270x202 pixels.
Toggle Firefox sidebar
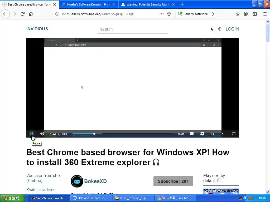[255, 14]
